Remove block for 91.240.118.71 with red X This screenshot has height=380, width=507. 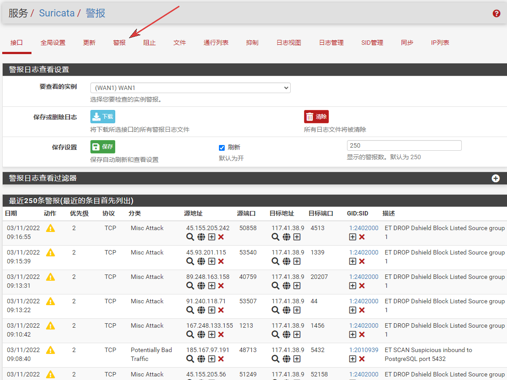click(x=221, y=310)
